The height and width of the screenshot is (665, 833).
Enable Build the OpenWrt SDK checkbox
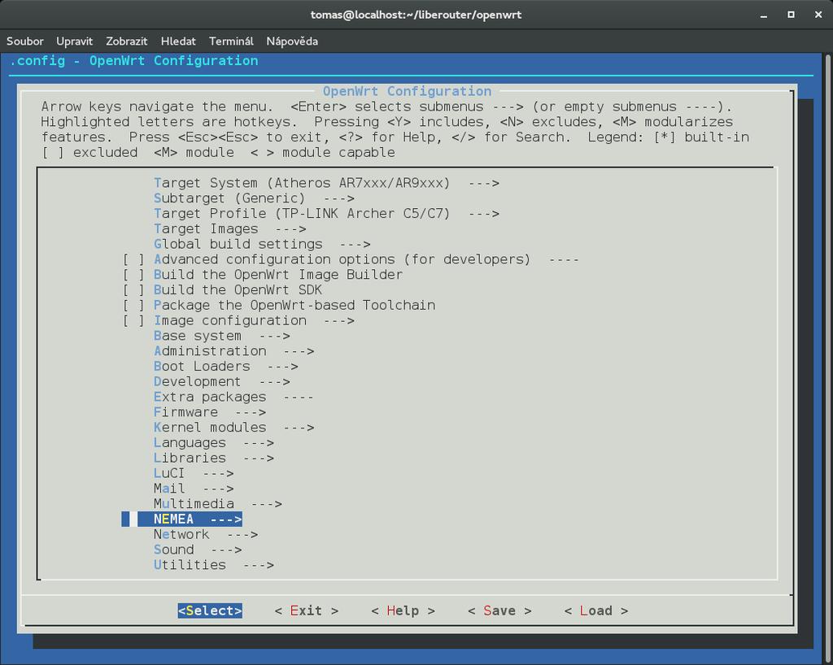point(133,290)
